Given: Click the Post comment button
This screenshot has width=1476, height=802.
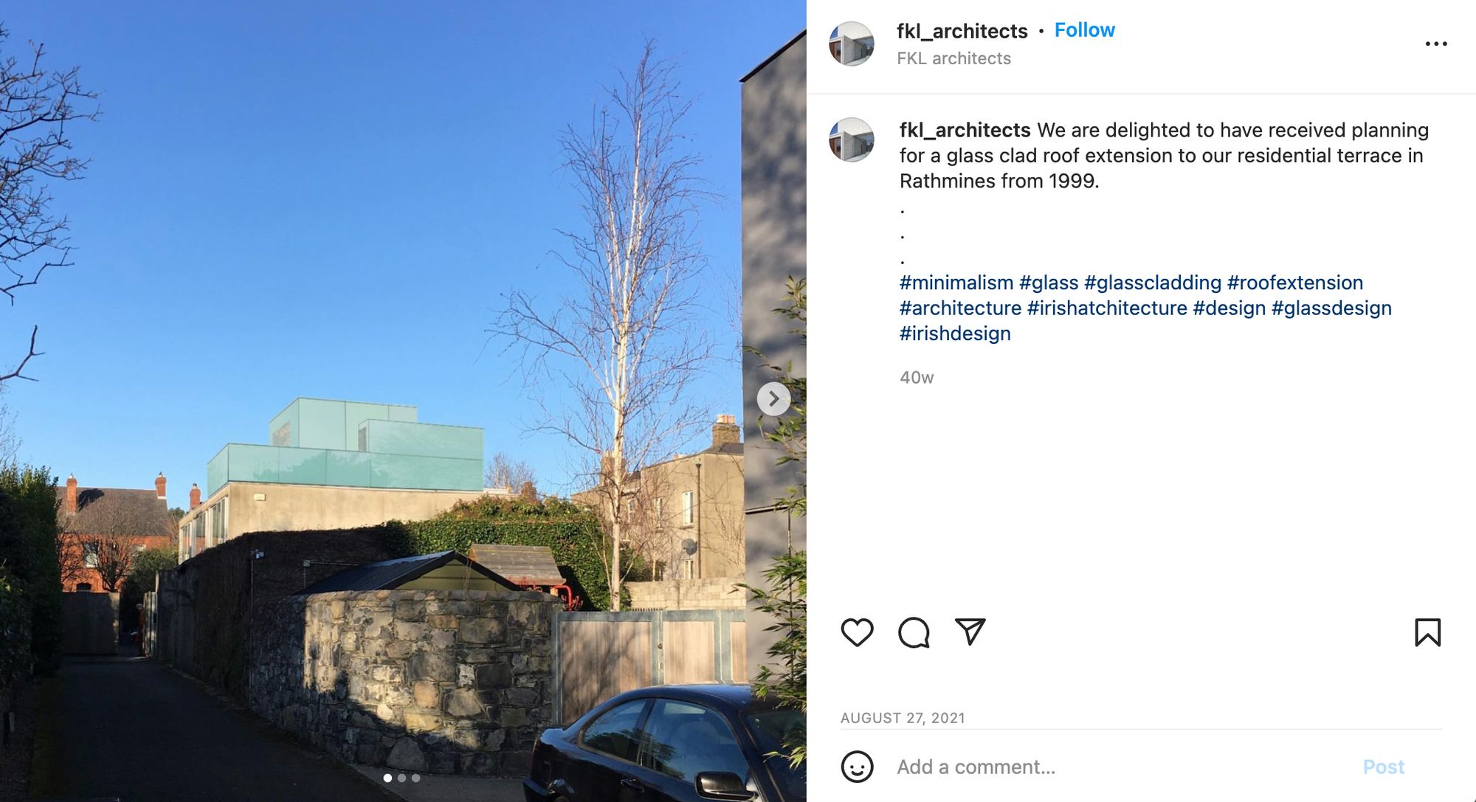Looking at the screenshot, I should pos(1383,767).
